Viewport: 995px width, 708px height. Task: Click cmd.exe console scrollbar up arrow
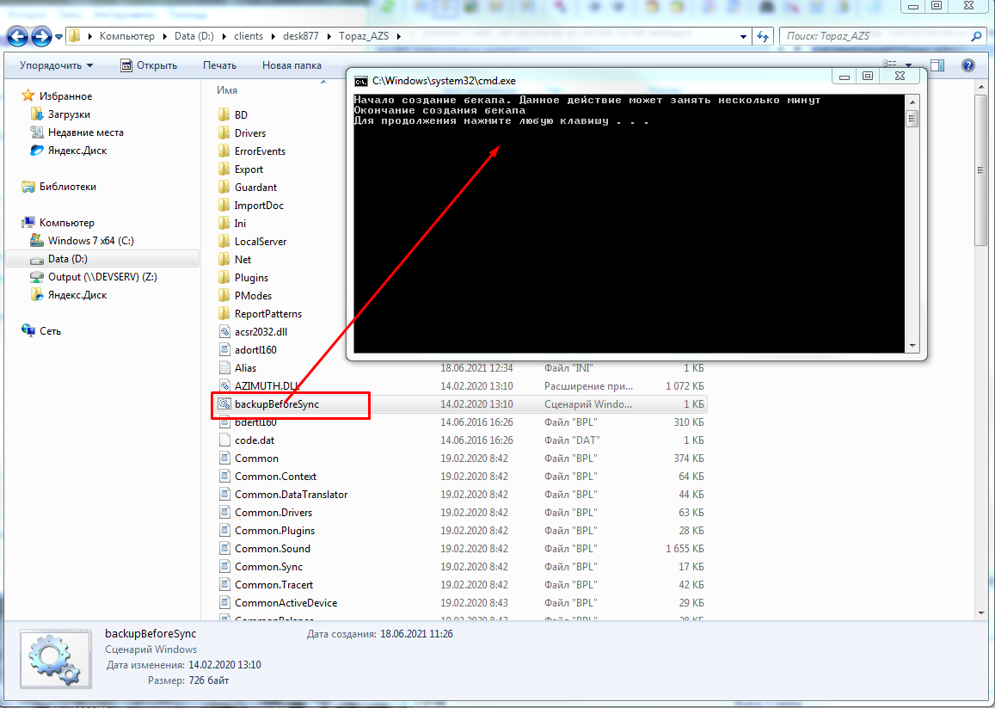(x=912, y=102)
